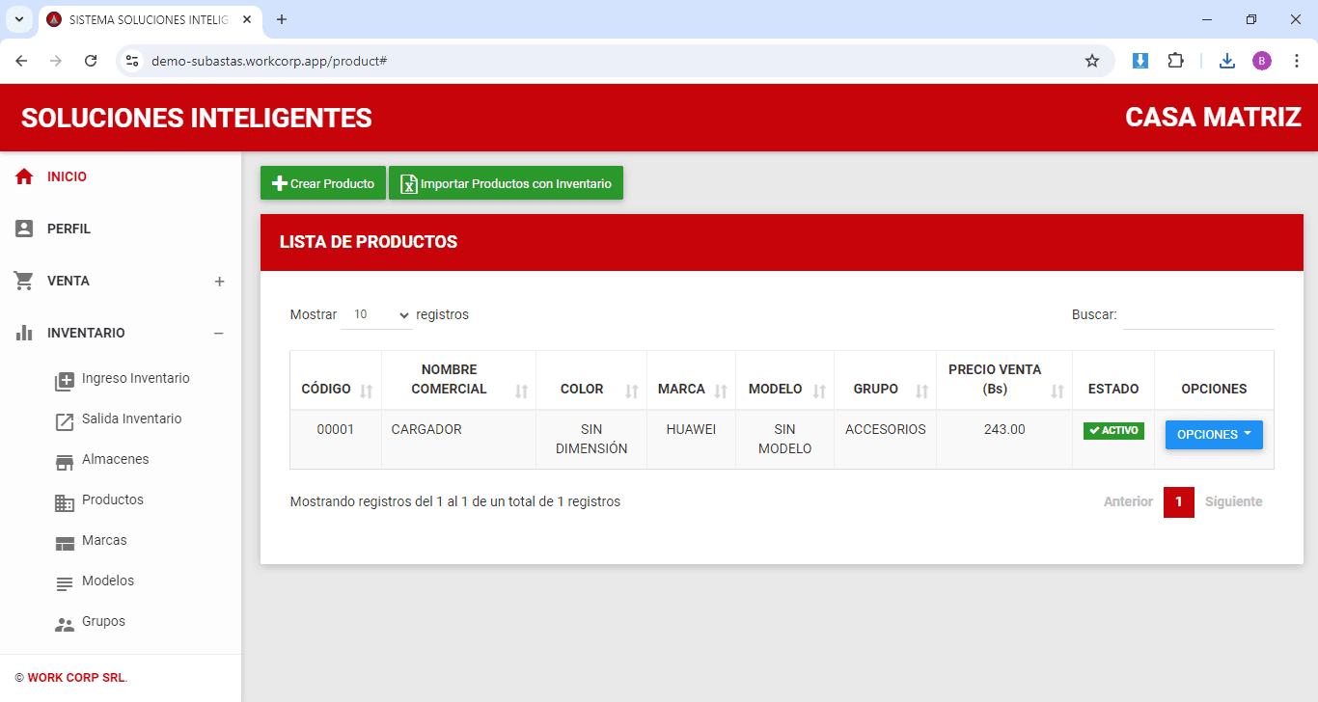Open the browser downloads icon
The image size is (1318, 702).
tap(1227, 61)
